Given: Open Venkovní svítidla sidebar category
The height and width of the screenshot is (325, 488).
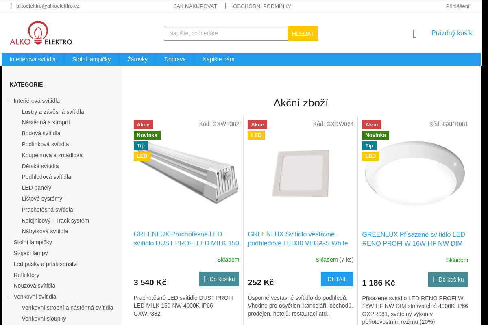Looking at the screenshot, I should [x=35, y=297].
